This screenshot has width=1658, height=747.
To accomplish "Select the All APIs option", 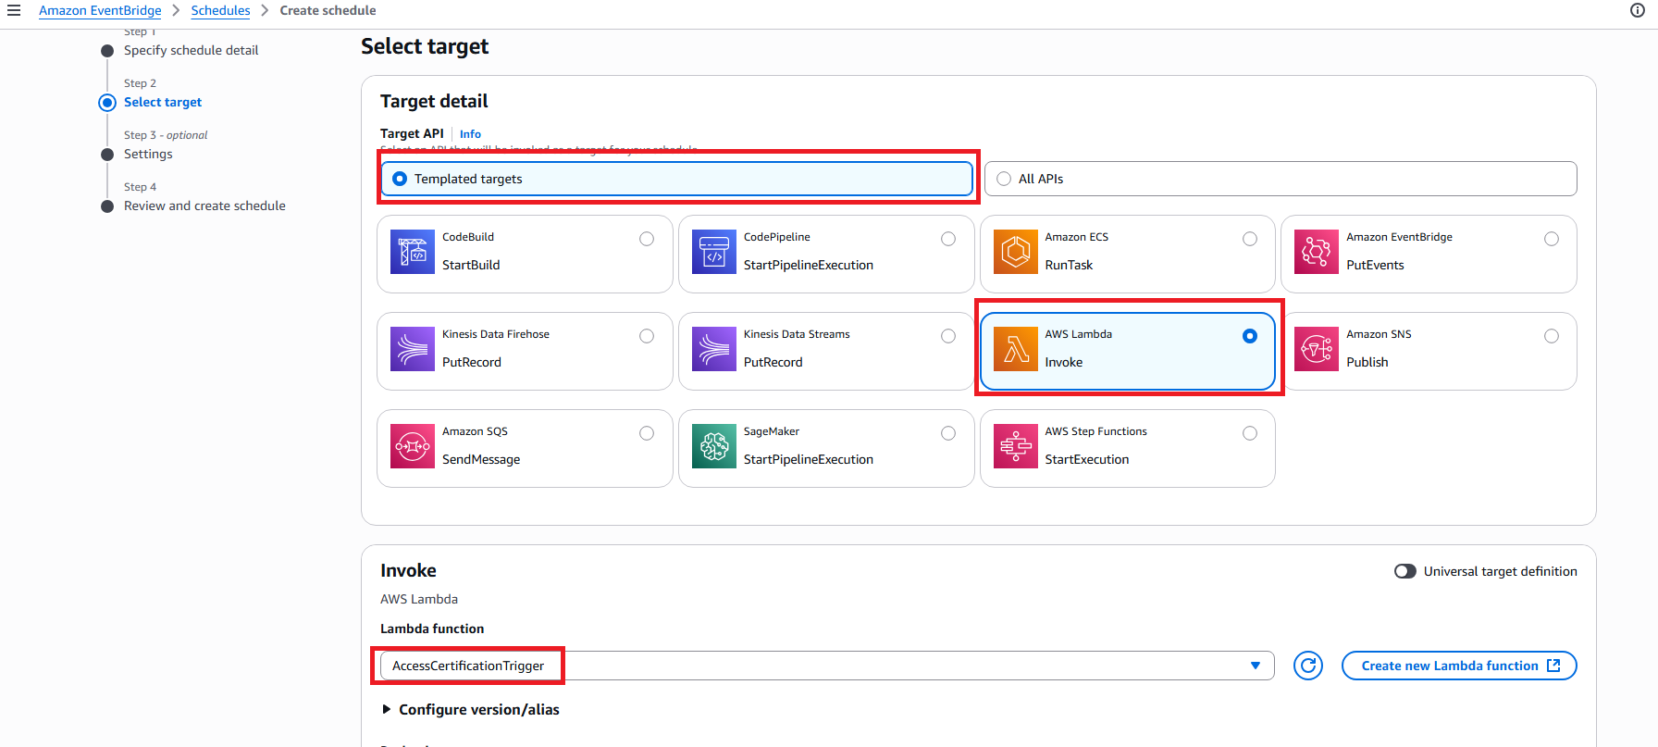I will (1281, 179).
